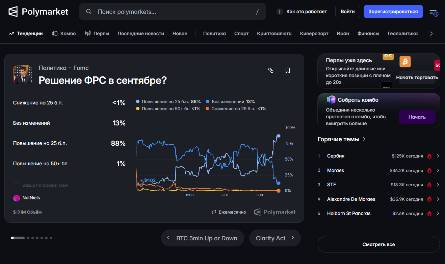
Task: Select the Без изменений 13% outcome row
Action: (x=69, y=123)
